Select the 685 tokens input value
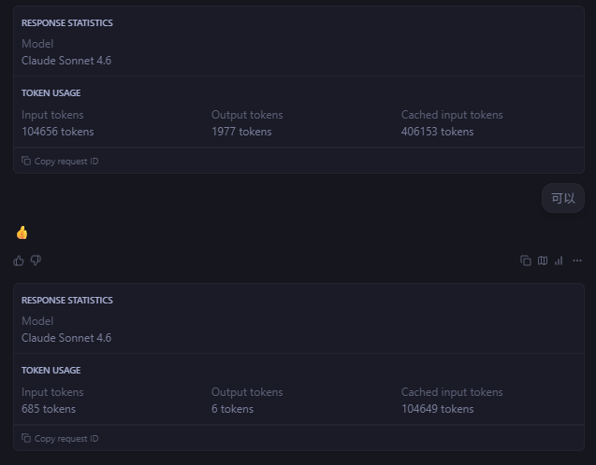Screen dimensions: 596x465 pyautogui.click(x=49, y=409)
